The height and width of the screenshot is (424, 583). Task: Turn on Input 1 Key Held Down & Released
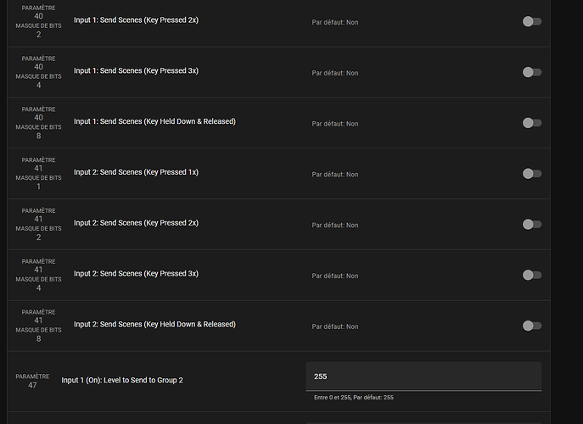pyautogui.click(x=532, y=123)
